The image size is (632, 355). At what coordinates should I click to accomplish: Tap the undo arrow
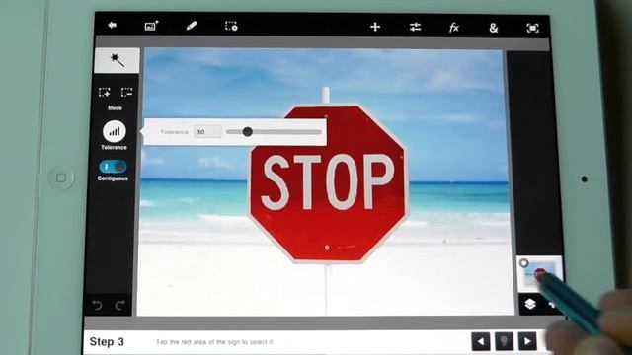(97, 305)
